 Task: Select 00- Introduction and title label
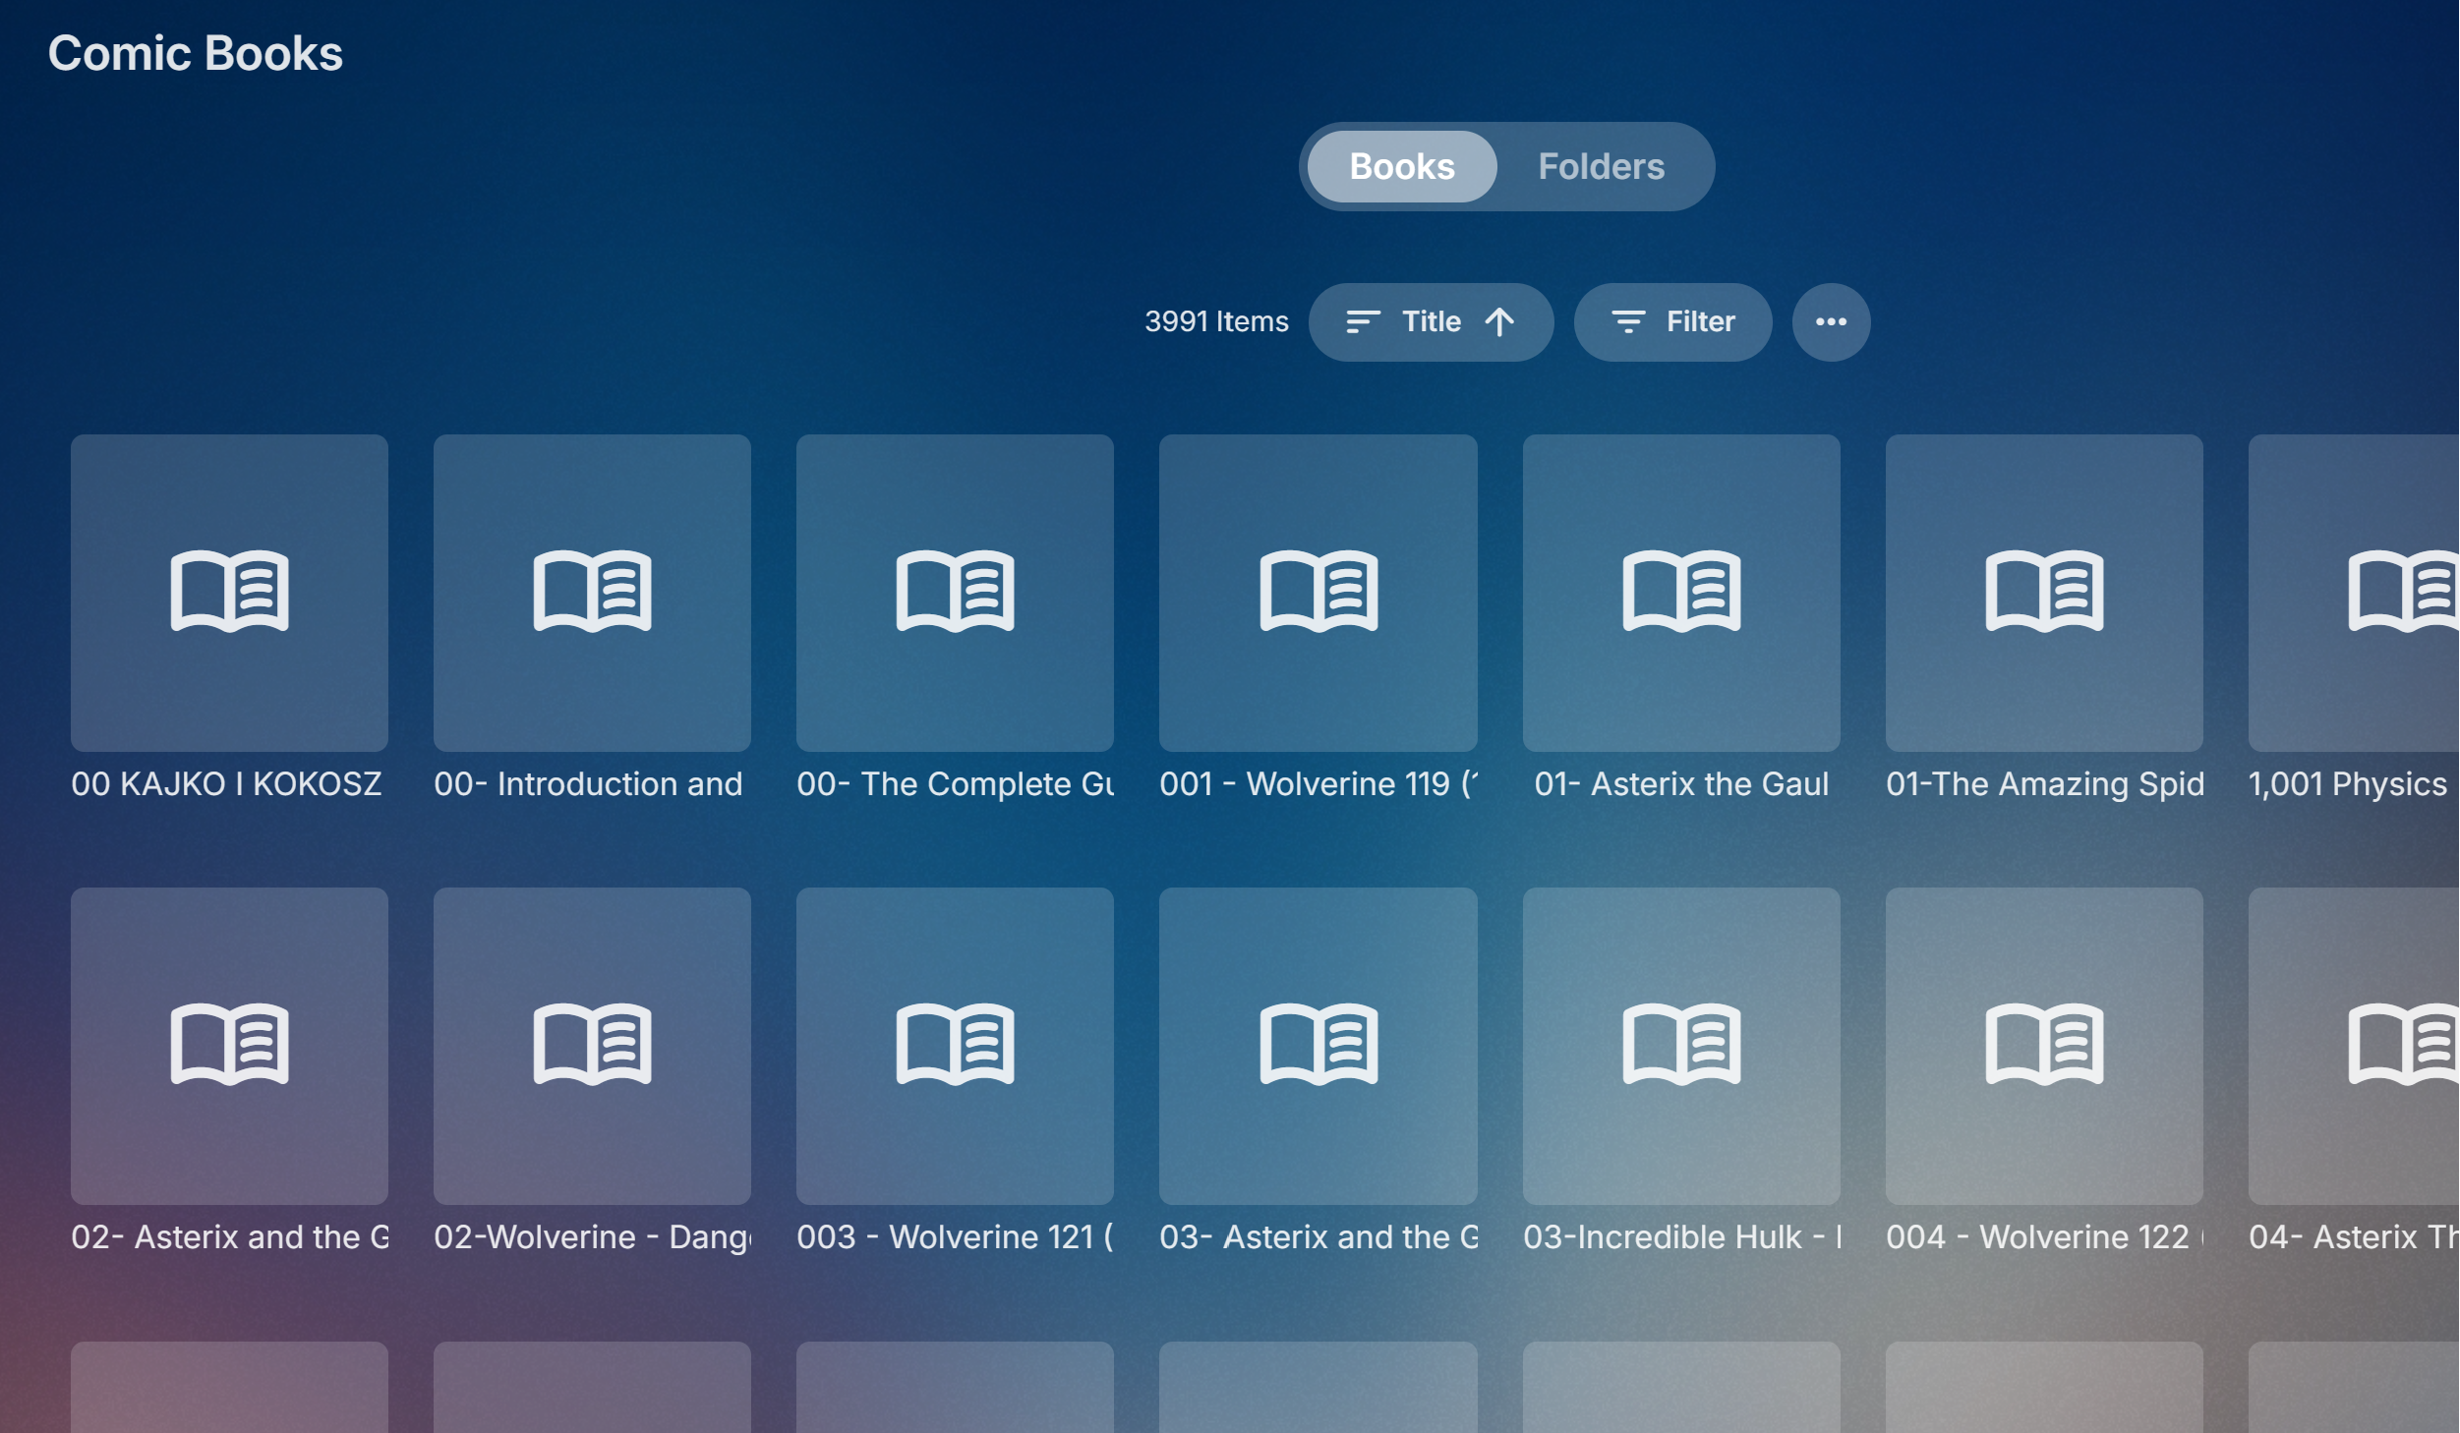pyautogui.click(x=588, y=783)
